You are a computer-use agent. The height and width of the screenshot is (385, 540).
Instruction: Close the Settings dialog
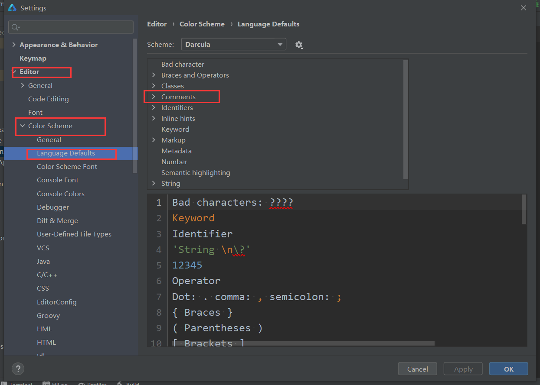[524, 8]
